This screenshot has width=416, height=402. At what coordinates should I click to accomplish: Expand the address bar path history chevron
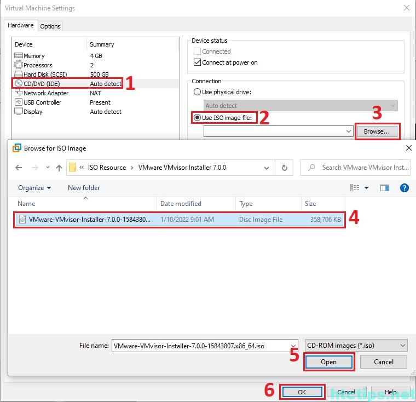tap(267, 168)
